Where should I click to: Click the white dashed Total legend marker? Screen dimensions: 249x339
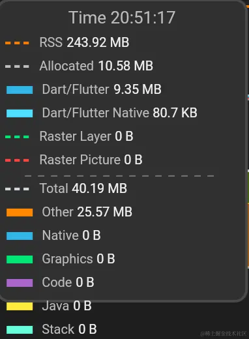tap(17, 189)
